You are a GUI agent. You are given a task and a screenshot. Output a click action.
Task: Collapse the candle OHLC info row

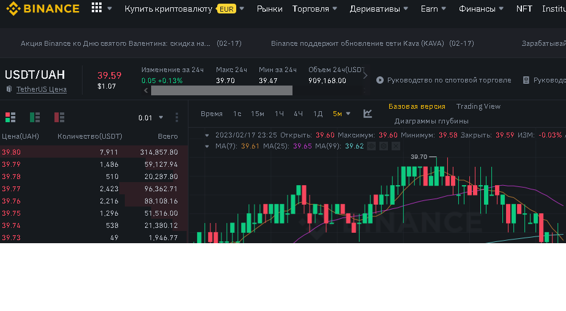[x=207, y=136]
